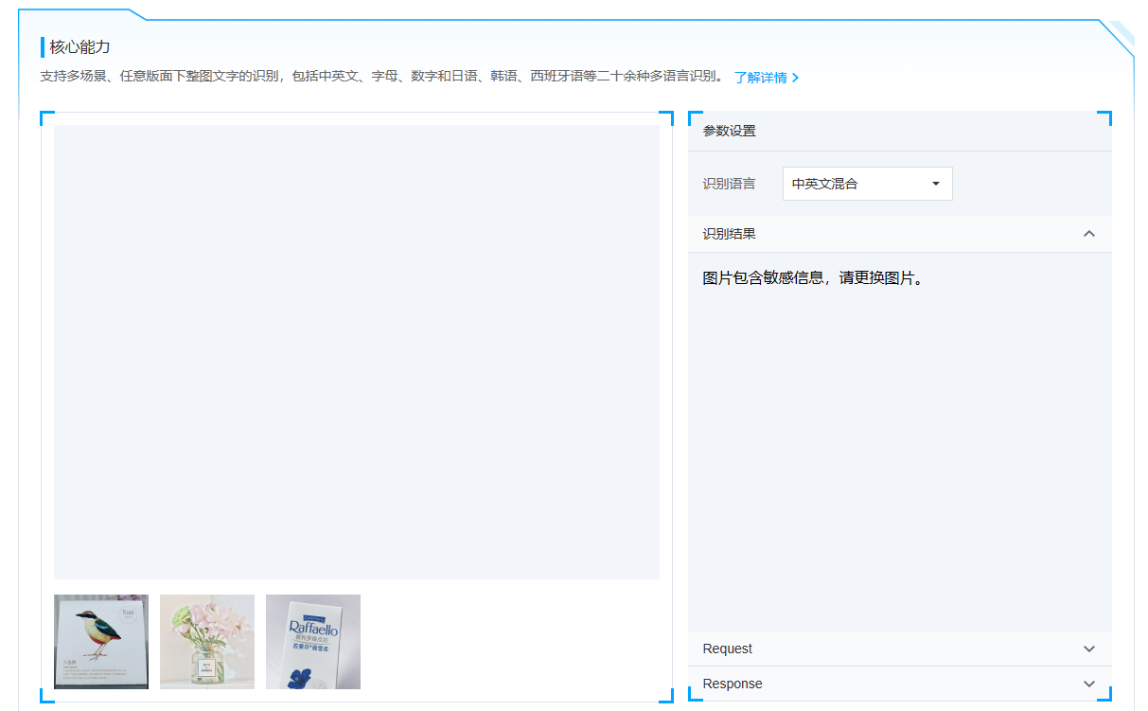Click the 参数设置 panel header
Screen dimensions: 1148x711
tap(729, 131)
